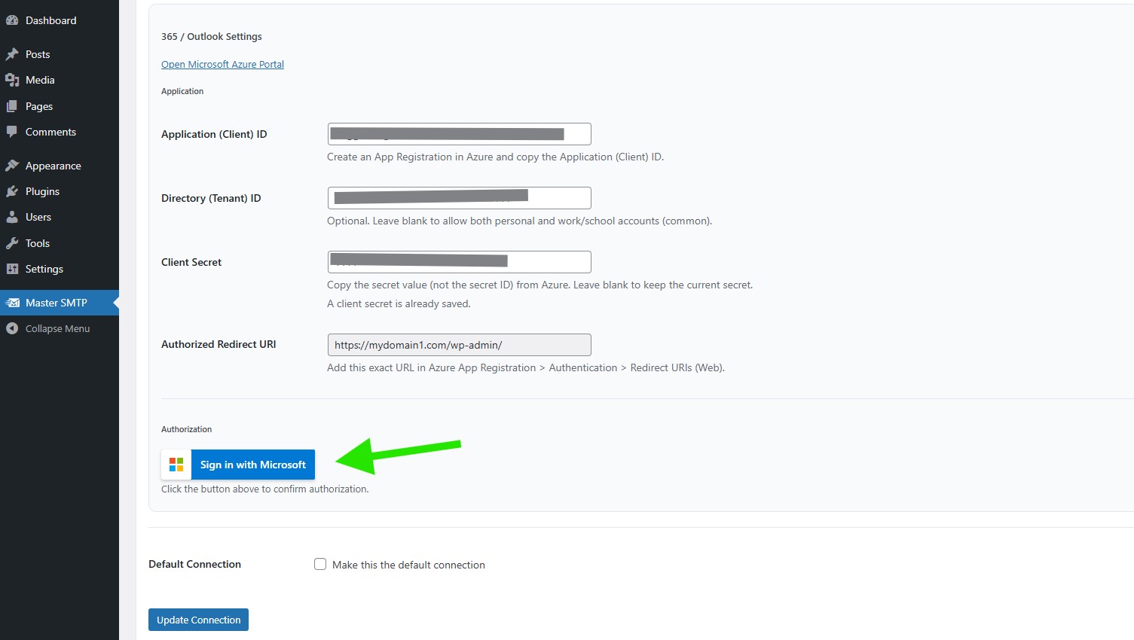Click the Update Connection button

coord(198,620)
